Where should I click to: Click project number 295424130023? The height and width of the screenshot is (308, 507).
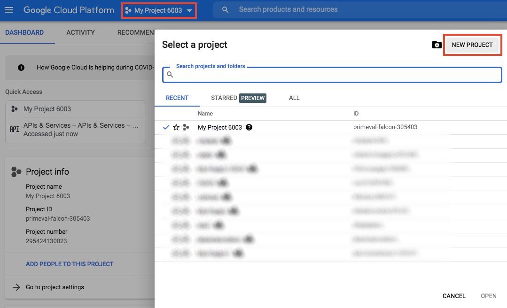(46, 241)
